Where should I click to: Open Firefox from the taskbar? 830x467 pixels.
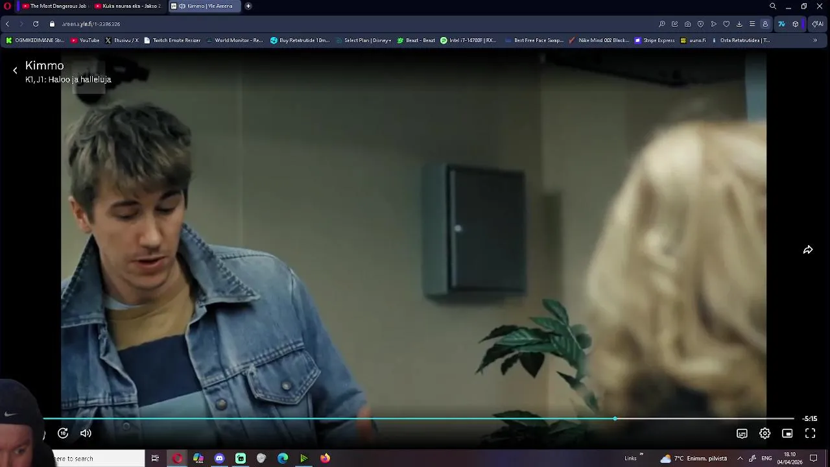click(325, 459)
